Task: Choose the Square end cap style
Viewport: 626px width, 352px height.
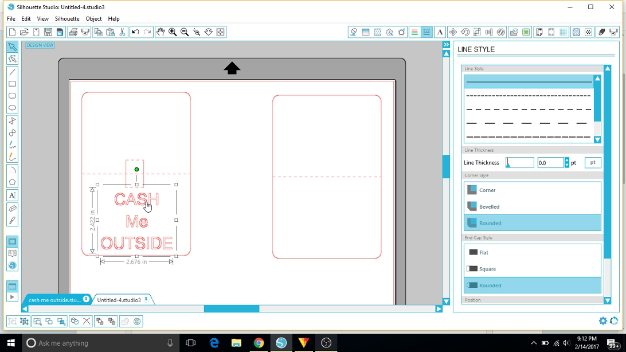Action: point(532,269)
